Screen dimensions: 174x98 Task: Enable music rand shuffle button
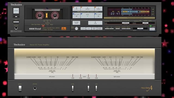point(94,29)
